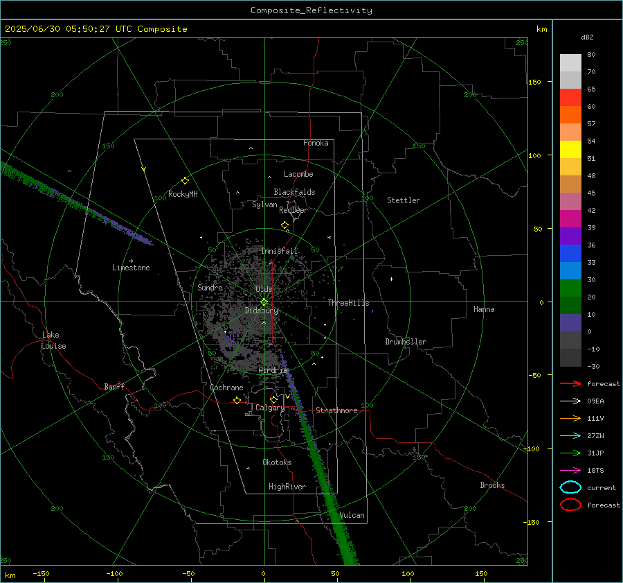Image resolution: width=623 pixels, height=583 pixels.
Task: Click the 09EA legend text
Action: click(x=595, y=401)
